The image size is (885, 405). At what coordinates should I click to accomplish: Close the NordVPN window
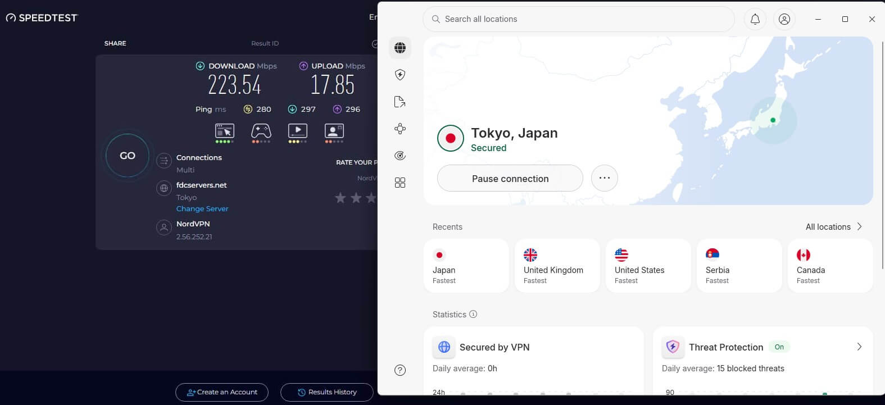pyautogui.click(x=872, y=19)
